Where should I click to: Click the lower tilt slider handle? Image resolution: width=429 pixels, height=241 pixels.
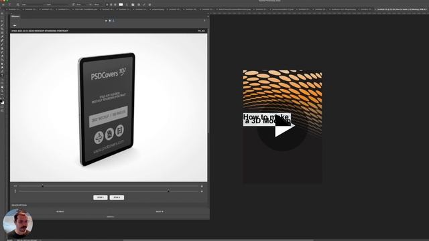tap(168, 191)
